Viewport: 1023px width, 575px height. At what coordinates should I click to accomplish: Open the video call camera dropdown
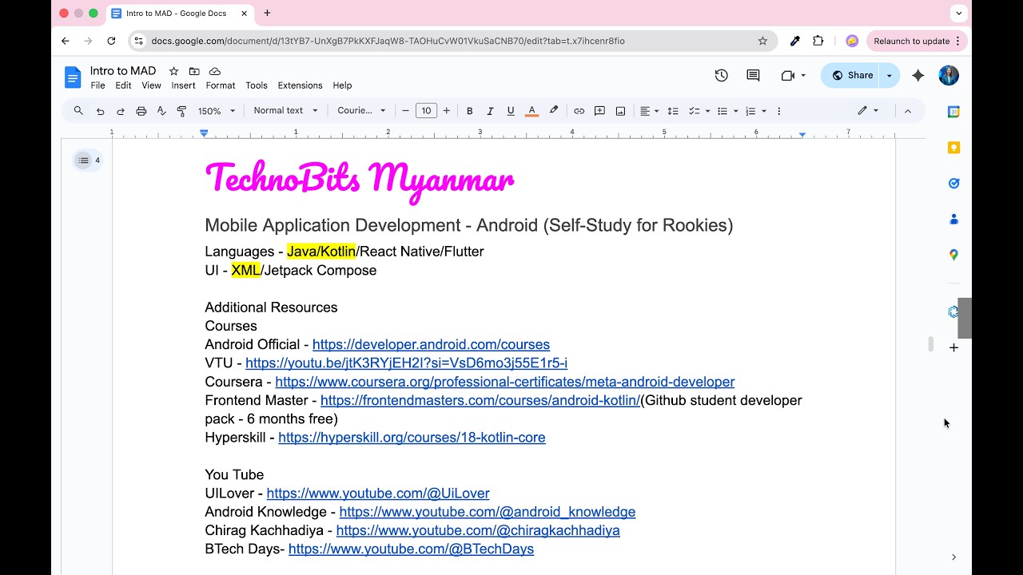tap(794, 75)
